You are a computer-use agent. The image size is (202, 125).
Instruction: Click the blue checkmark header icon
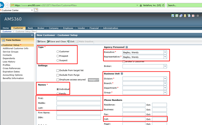tap(173, 16)
